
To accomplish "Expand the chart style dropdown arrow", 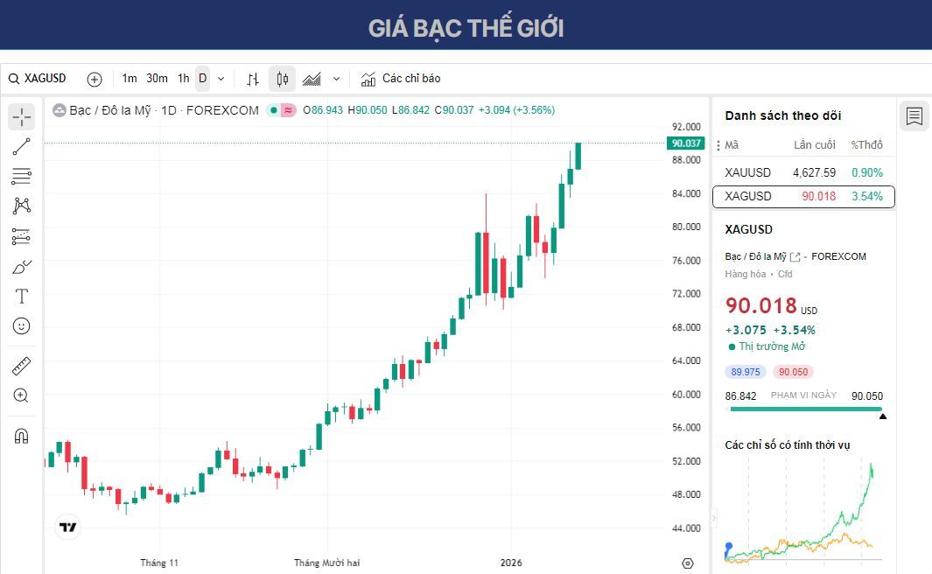I will (x=336, y=78).
